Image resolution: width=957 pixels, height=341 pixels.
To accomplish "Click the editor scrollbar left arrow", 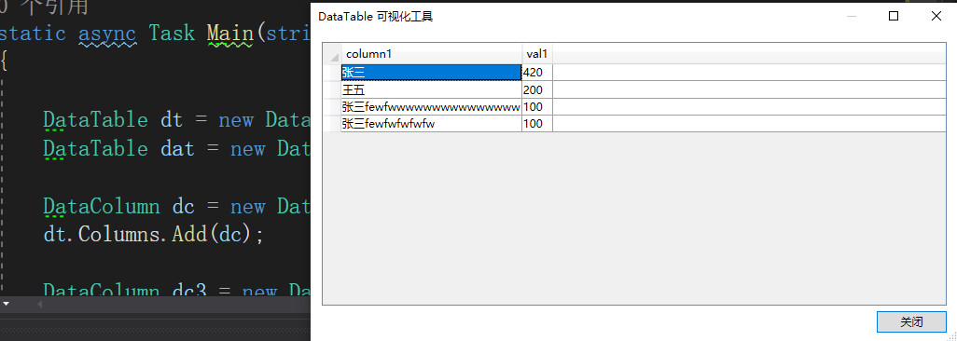I will click(x=40, y=303).
